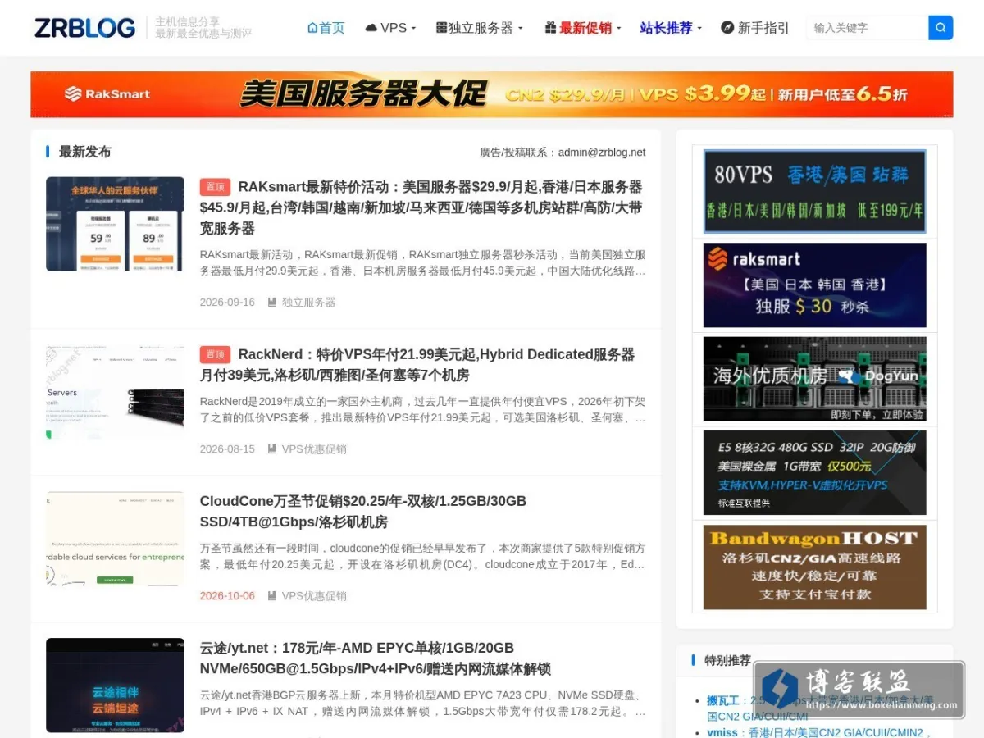Click the cloud icon beside VPS
The width and height of the screenshot is (984, 738).
[371, 28]
